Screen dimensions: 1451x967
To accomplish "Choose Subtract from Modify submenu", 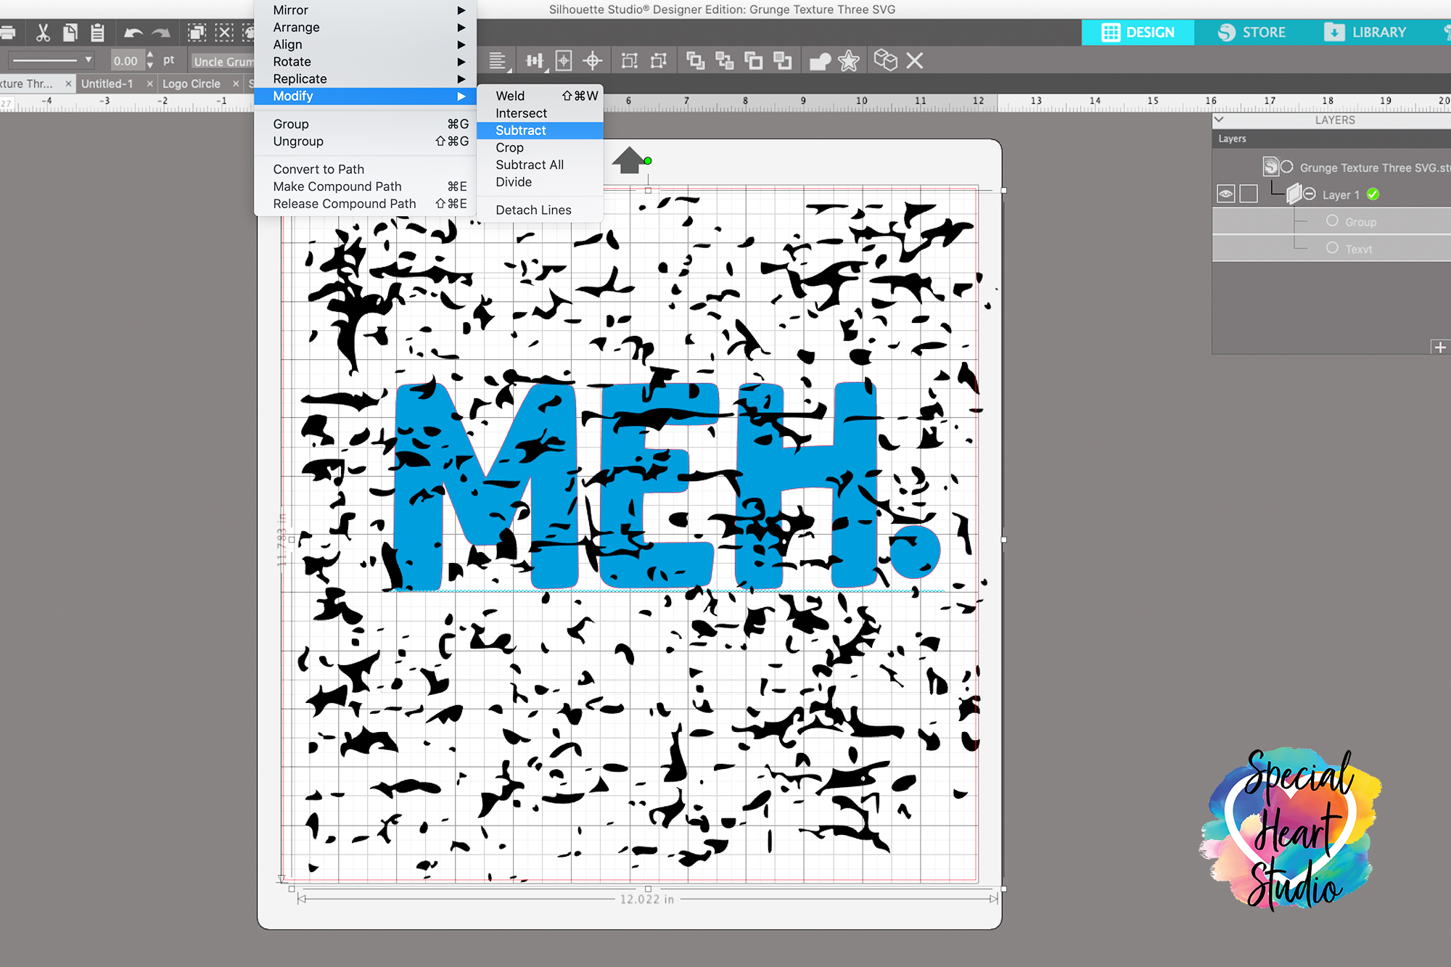I will (x=540, y=131).
